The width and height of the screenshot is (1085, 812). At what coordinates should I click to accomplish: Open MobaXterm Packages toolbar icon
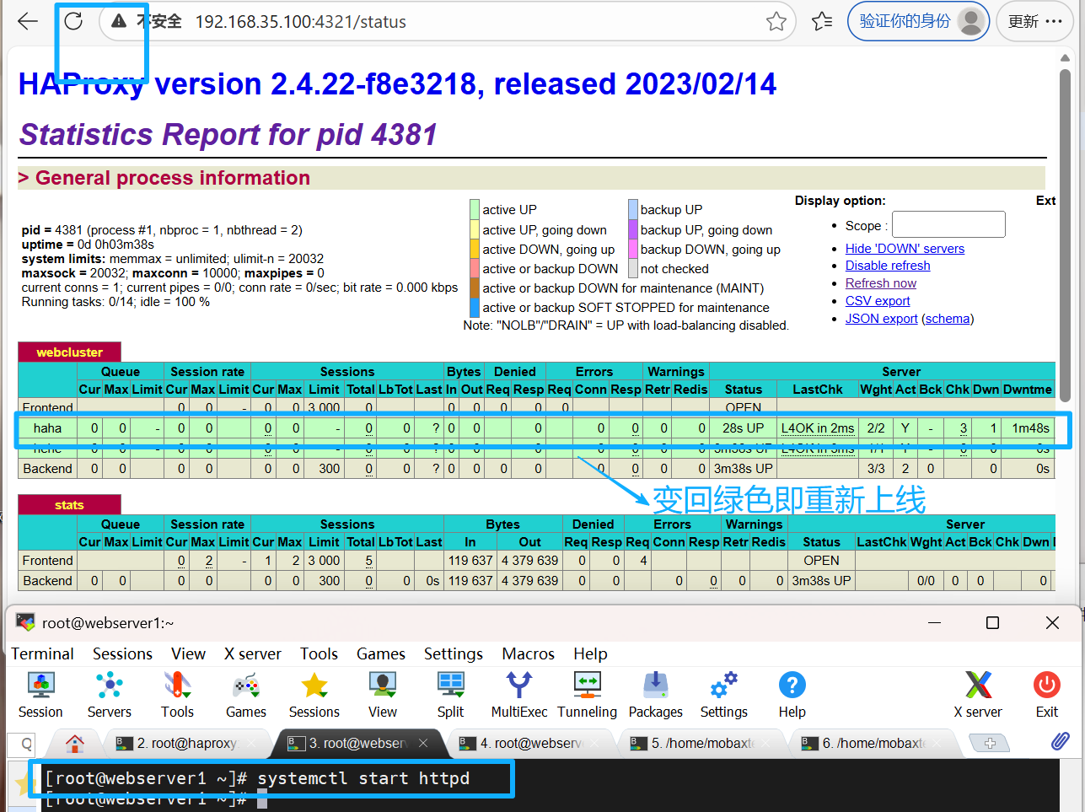pyautogui.click(x=656, y=696)
